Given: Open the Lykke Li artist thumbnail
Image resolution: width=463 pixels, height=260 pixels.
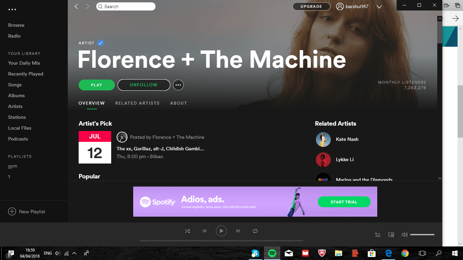Looking at the screenshot, I should (323, 159).
